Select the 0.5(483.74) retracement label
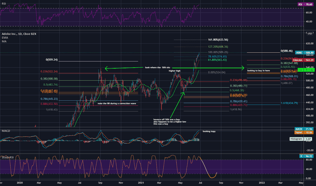Viewport: 316px width, 186px height. (51, 85)
